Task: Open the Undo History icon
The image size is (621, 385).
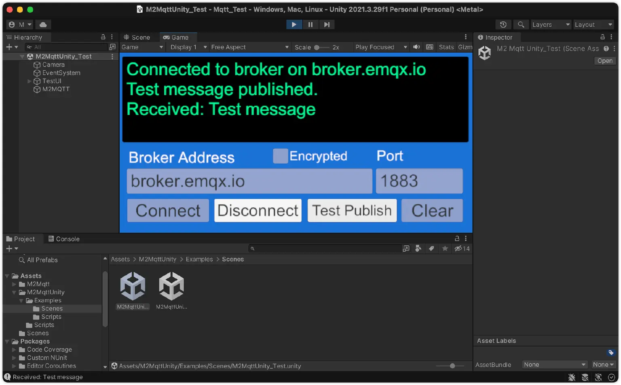Action: pyautogui.click(x=503, y=25)
